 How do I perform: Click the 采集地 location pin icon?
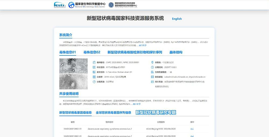(152, 63)
